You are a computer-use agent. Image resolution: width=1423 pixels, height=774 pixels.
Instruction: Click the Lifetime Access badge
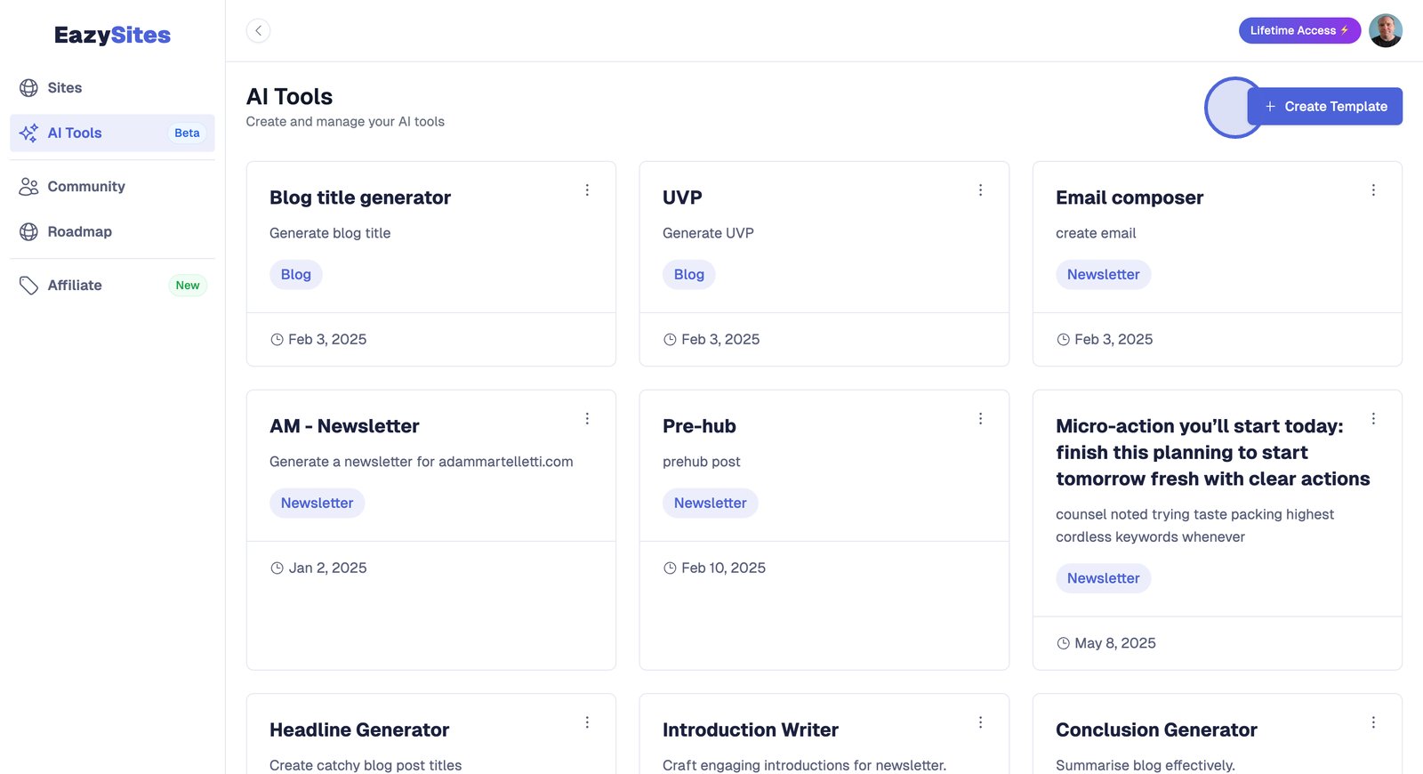[1298, 31]
